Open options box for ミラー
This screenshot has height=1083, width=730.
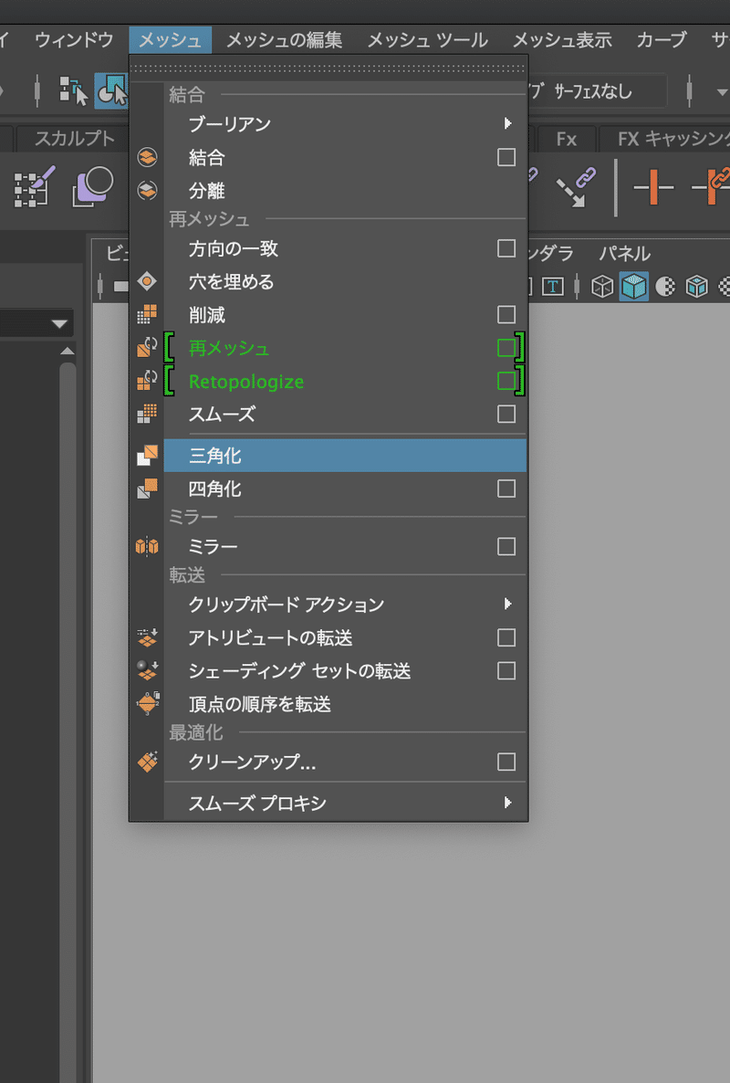[x=506, y=547]
